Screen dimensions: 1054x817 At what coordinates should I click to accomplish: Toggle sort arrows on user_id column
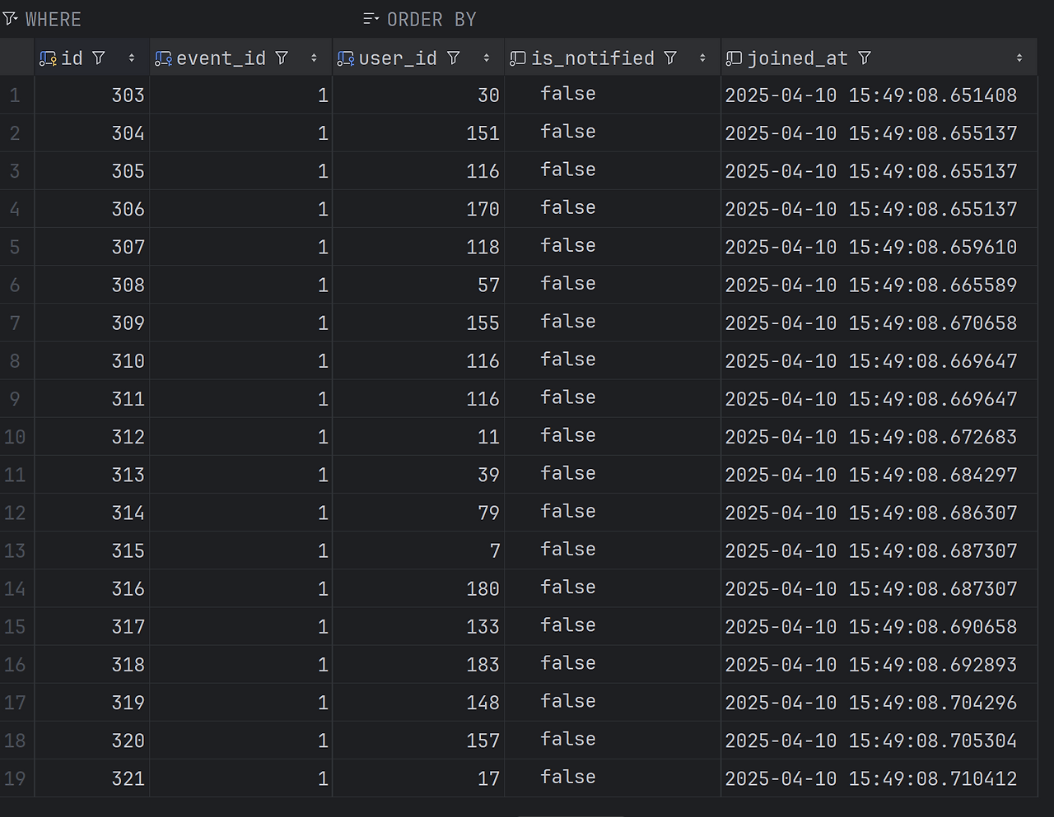pyautogui.click(x=486, y=58)
